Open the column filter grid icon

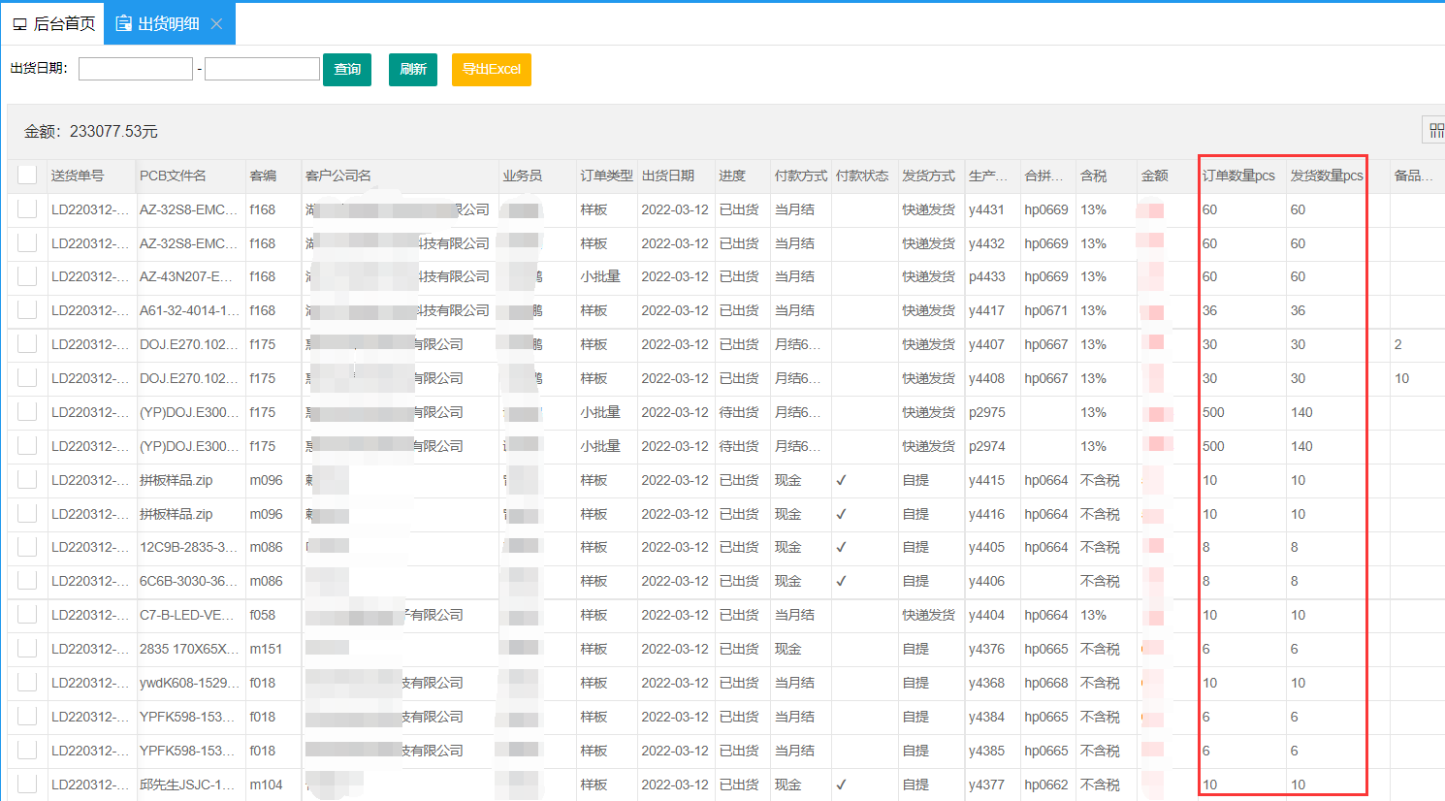pos(1435,130)
